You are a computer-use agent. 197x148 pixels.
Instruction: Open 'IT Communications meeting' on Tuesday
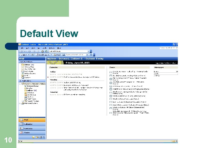(x=74, y=95)
